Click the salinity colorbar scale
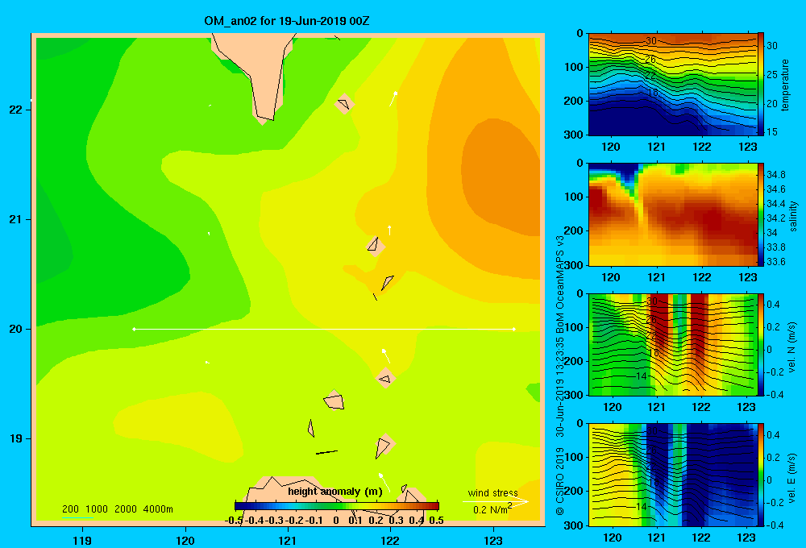The image size is (806, 548). click(x=761, y=214)
